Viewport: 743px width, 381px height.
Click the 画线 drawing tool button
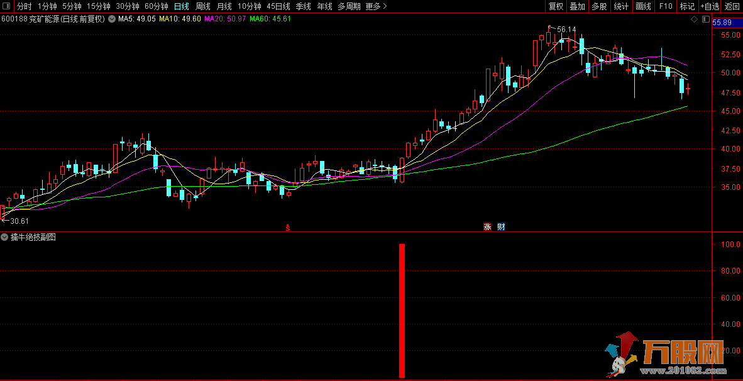[x=644, y=6]
